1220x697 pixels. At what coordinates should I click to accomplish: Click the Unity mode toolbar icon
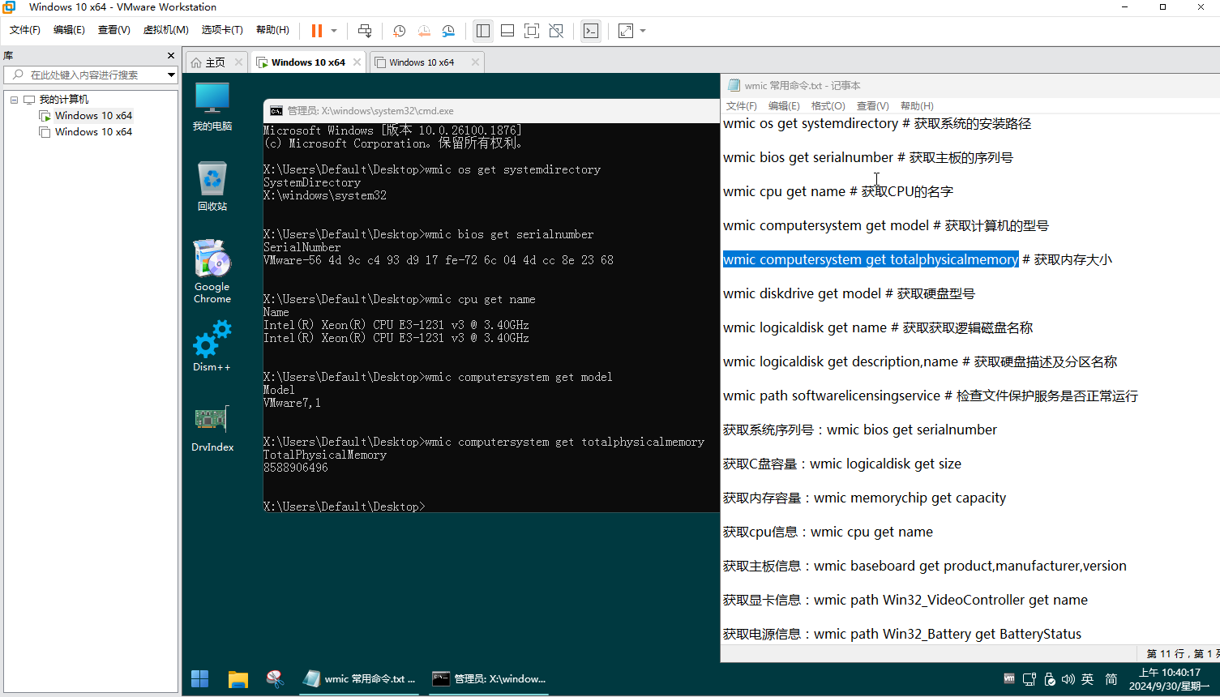click(x=556, y=31)
